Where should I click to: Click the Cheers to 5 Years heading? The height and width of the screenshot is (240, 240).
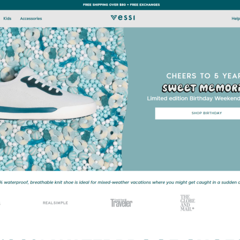coord(203,76)
